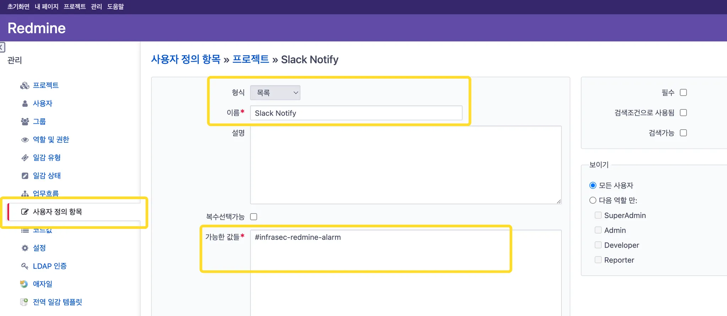Follow the 프로젝트 breadcrumb link
Viewport: 727px width, 316px height.
pos(251,59)
